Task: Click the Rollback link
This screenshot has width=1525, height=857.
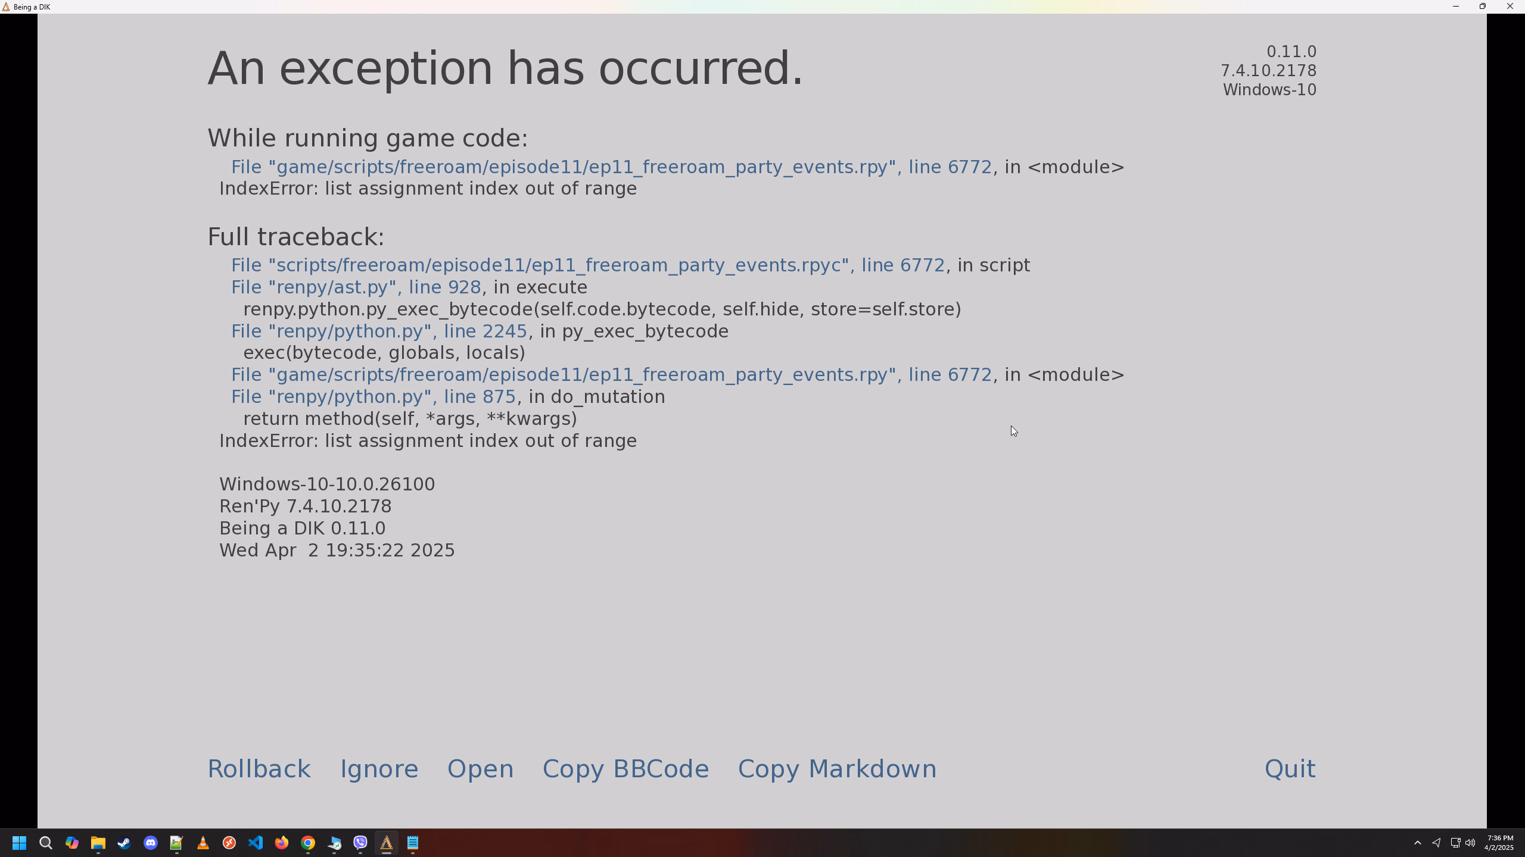Action: pos(259,769)
